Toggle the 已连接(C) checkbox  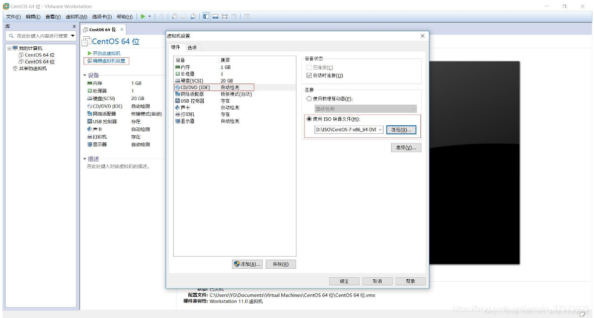pos(309,67)
